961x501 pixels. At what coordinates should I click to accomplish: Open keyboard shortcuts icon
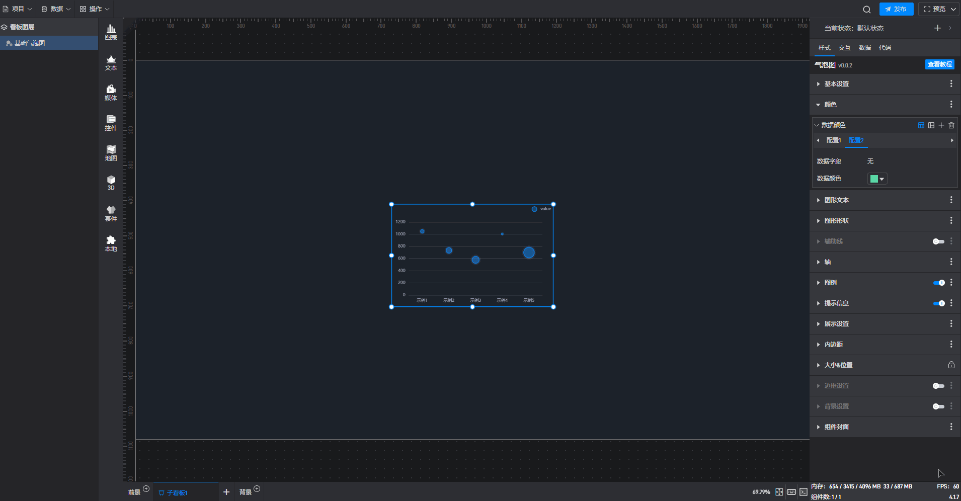(x=791, y=492)
